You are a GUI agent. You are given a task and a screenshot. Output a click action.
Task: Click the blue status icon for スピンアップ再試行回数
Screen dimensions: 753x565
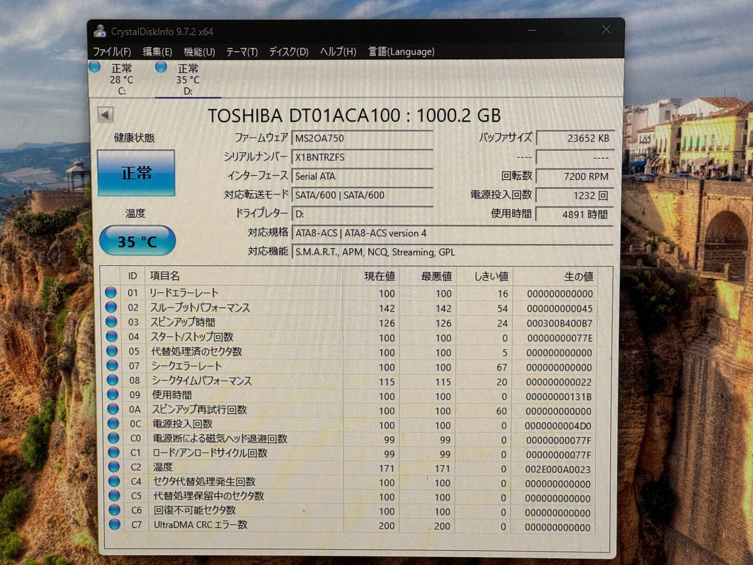coord(113,409)
